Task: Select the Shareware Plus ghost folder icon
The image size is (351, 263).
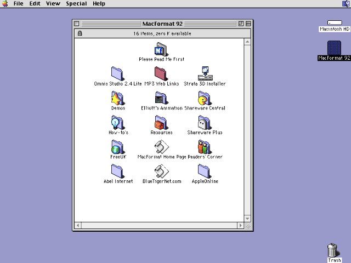Action: pyautogui.click(x=205, y=122)
